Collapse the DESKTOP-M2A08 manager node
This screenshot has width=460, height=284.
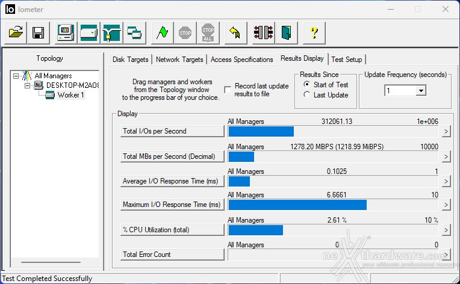[x=28, y=85]
